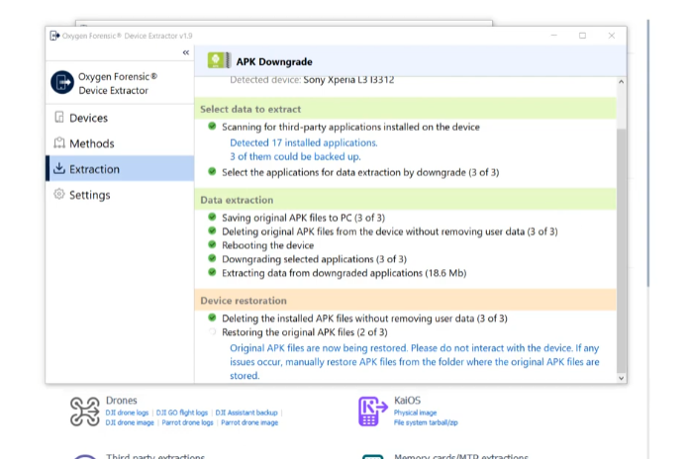This screenshot has width=688, height=459.
Task: Click 'Extracting data from downgraded applications (18.6 Mb)'
Action: click(x=344, y=273)
